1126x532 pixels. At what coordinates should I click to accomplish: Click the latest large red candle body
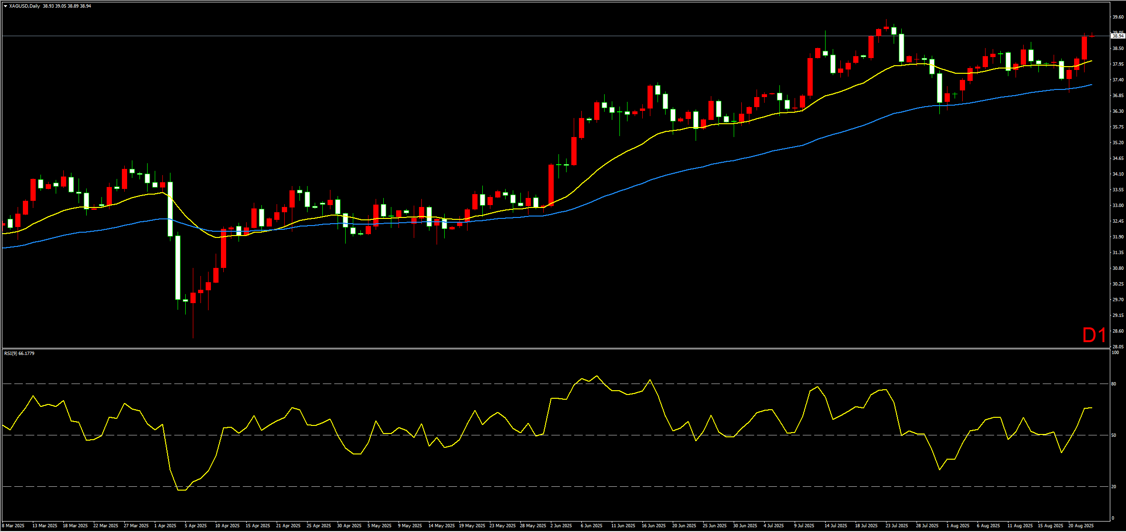[x=1084, y=48]
